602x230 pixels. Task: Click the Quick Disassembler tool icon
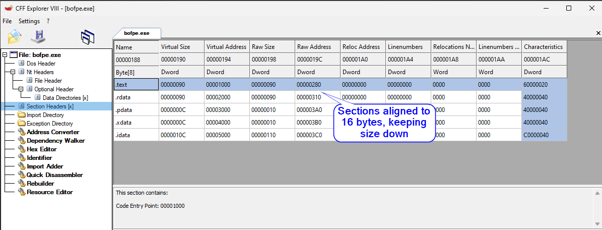pyautogui.click(x=22, y=175)
